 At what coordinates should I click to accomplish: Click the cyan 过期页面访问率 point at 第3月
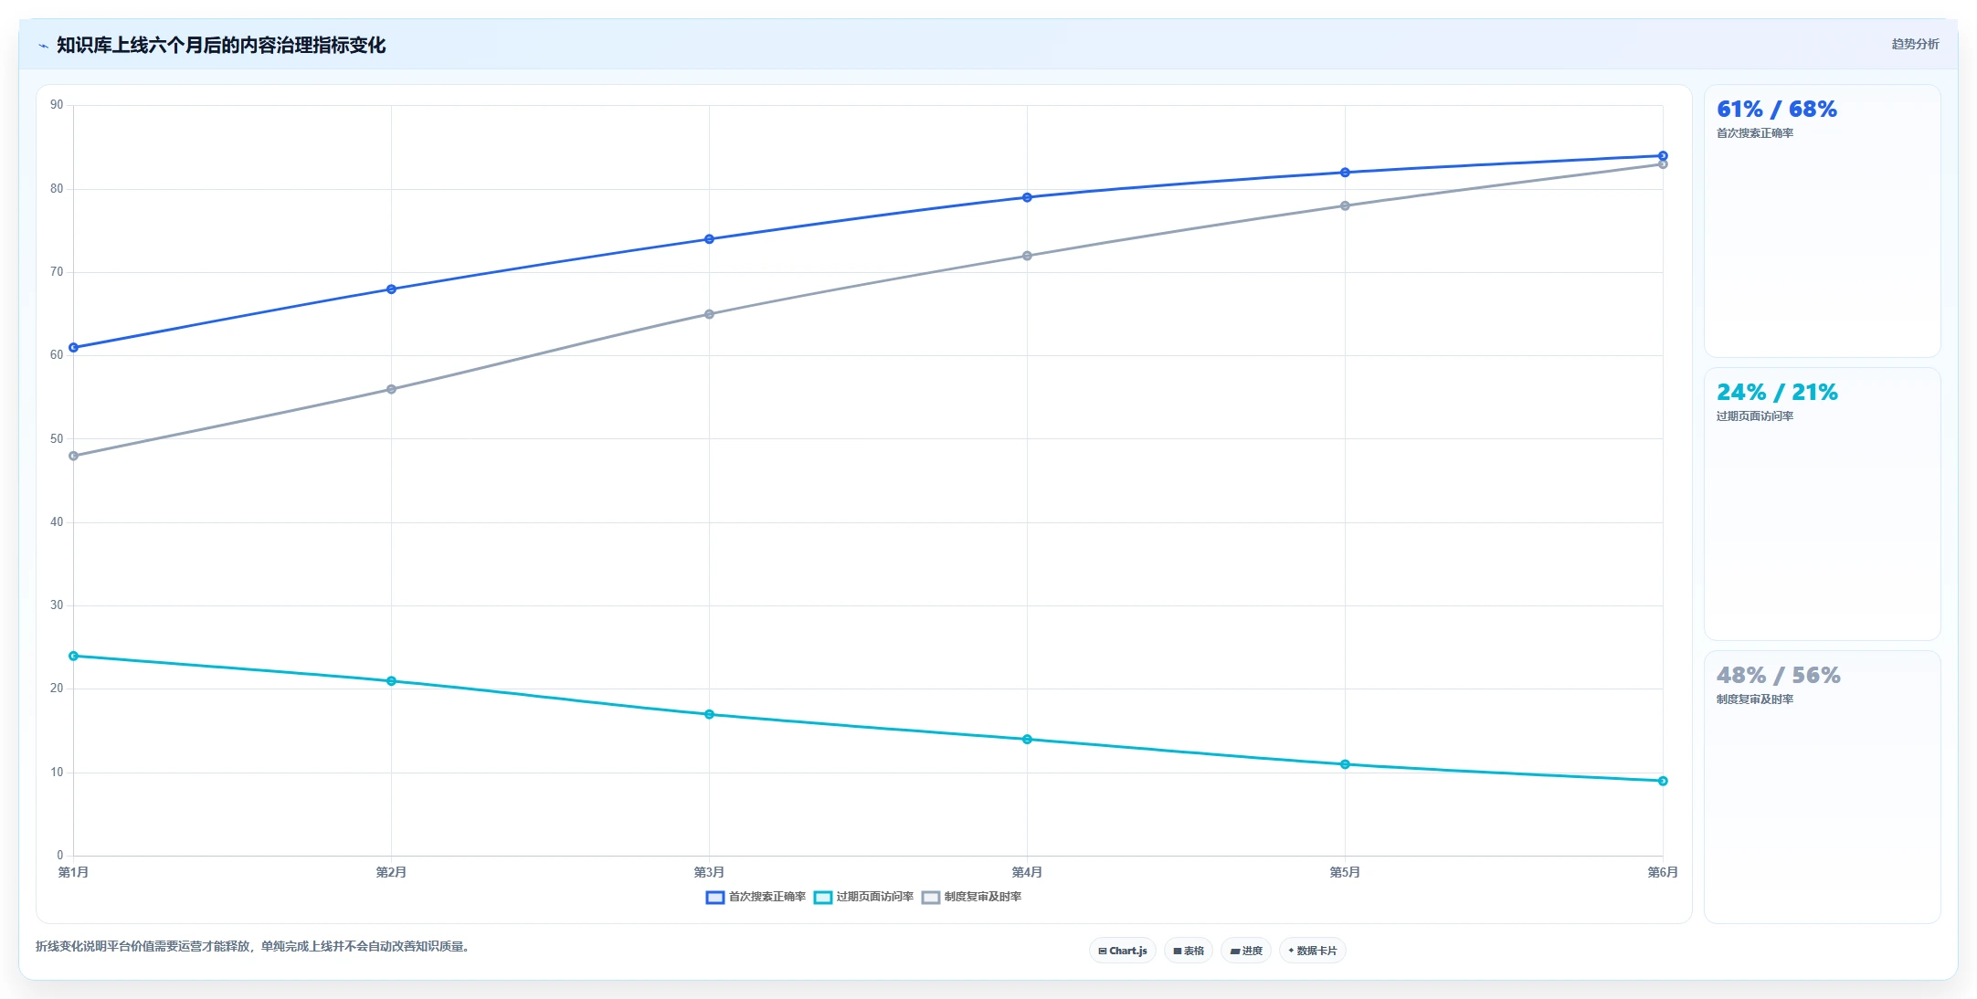pyautogui.click(x=709, y=714)
